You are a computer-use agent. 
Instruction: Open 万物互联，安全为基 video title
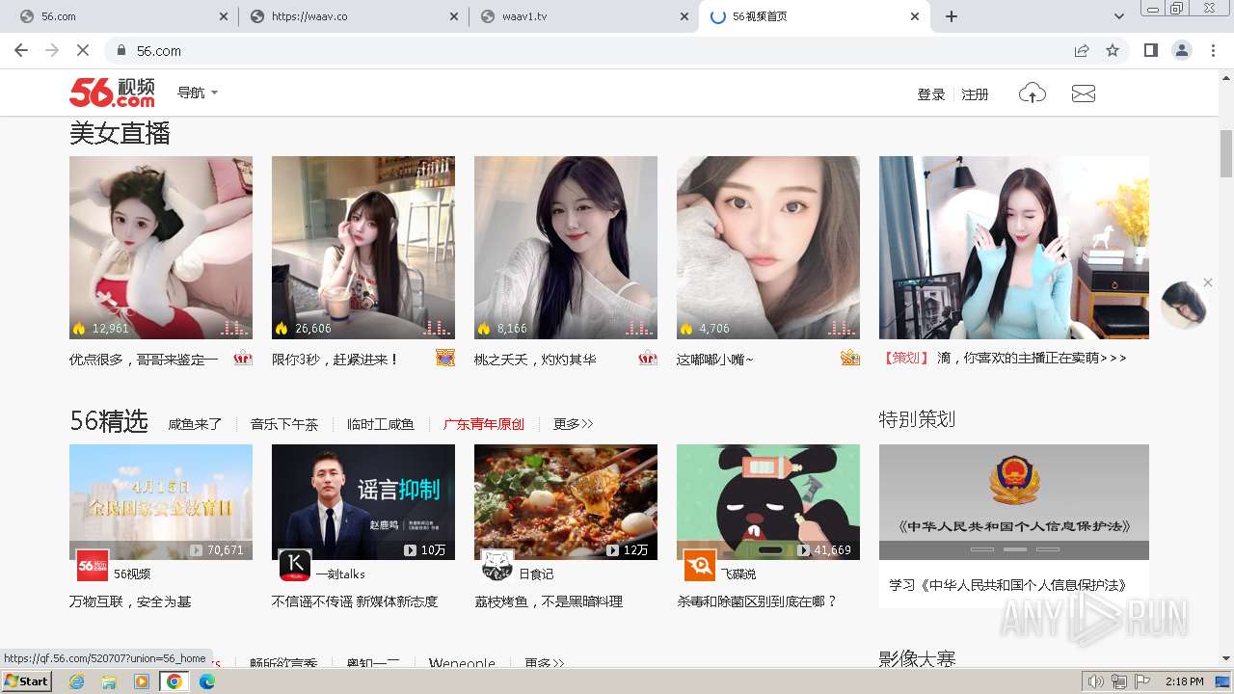tap(130, 601)
